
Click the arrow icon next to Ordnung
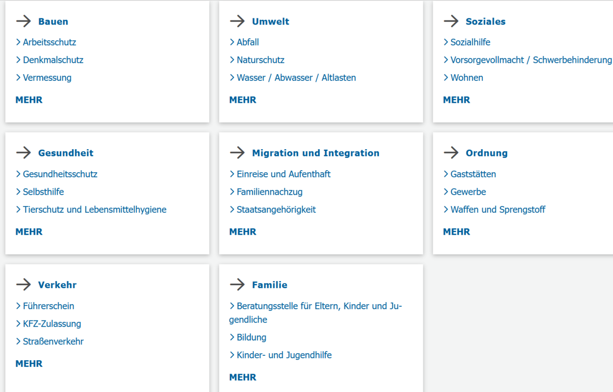(451, 153)
